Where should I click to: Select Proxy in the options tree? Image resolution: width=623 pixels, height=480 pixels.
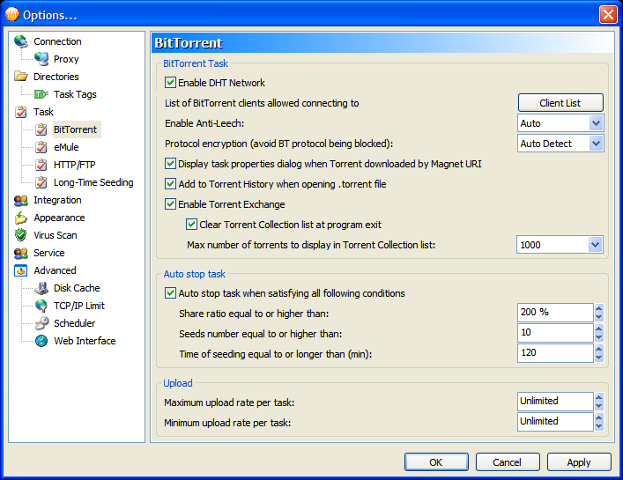click(x=66, y=59)
